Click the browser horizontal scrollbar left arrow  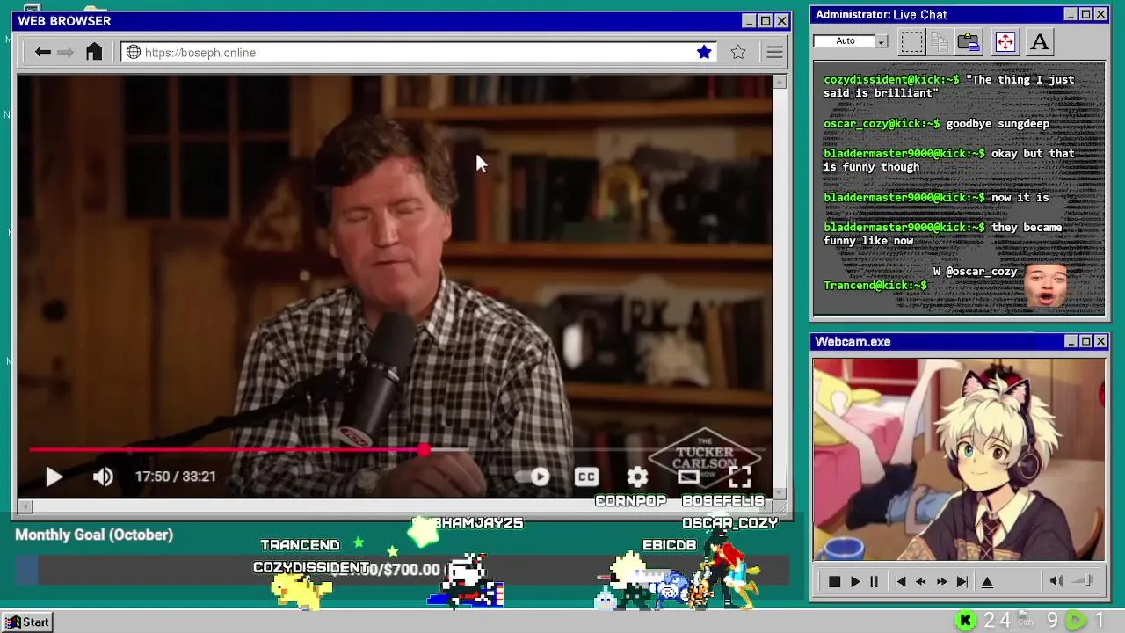25,506
